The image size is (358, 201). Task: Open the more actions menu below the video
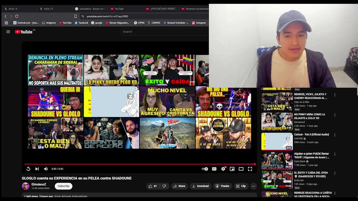coord(253,186)
